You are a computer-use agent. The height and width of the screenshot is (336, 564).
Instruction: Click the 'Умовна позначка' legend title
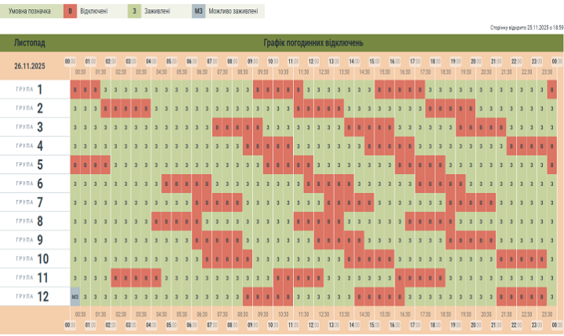[31, 11]
